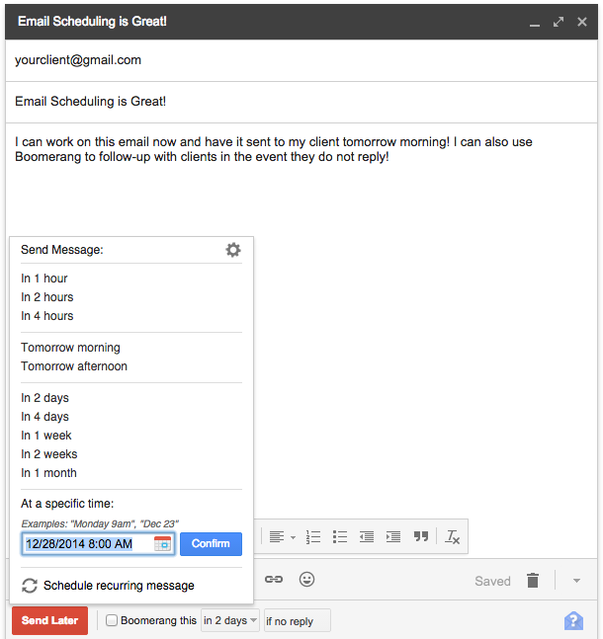Enable the Boomerang this checkbox
Viewport: 603px width, 639px height.
[112, 620]
